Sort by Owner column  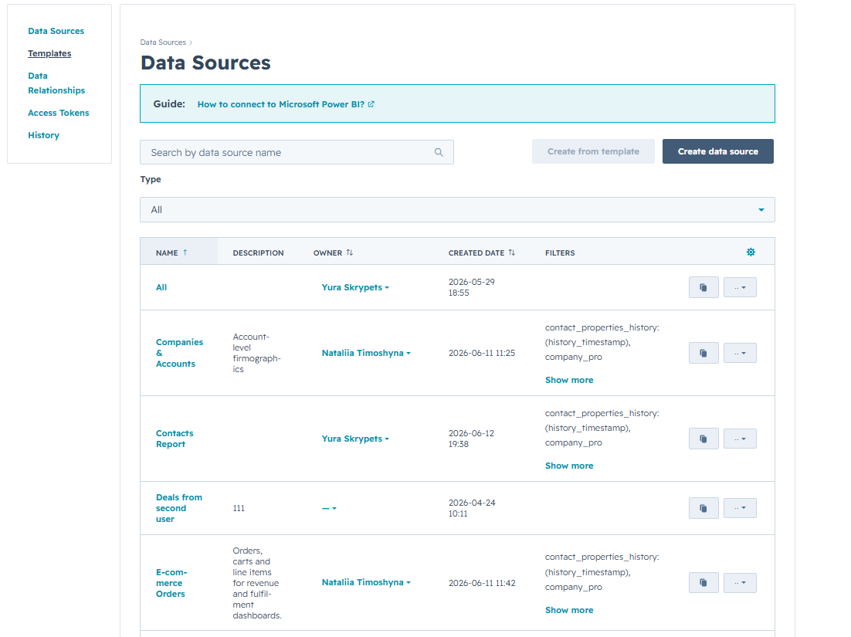350,252
